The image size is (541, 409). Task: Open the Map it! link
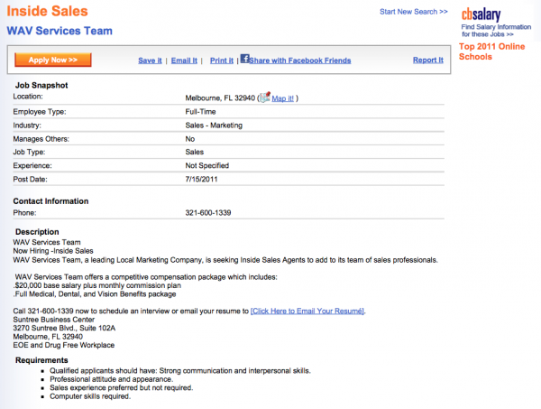282,98
